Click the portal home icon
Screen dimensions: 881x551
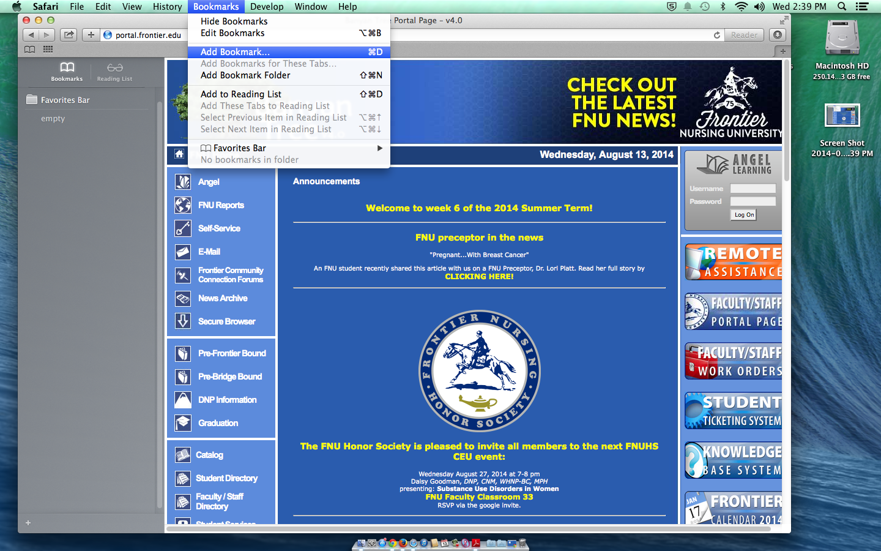(x=179, y=154)
